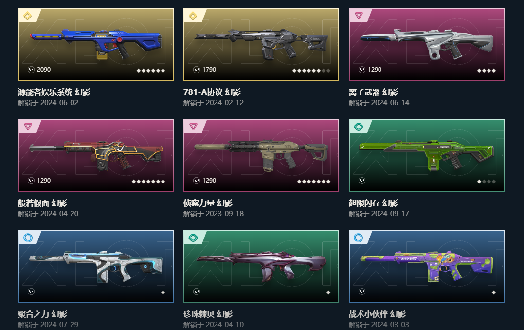This screenshot has height=330, width=524.
Task: Click the VP currency icon beside 2090
Action: [x=31, y=70]
